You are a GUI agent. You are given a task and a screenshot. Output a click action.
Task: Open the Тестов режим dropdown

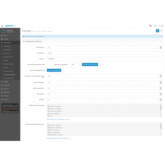tap(104, 48)
